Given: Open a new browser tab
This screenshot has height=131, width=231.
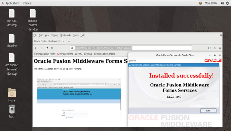Looking at the screenshot, I should [x=69, y=41].
